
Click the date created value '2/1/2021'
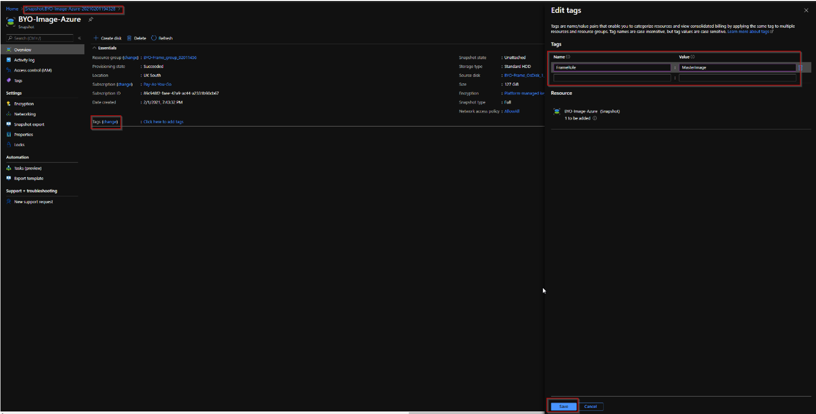pos(163,103)
